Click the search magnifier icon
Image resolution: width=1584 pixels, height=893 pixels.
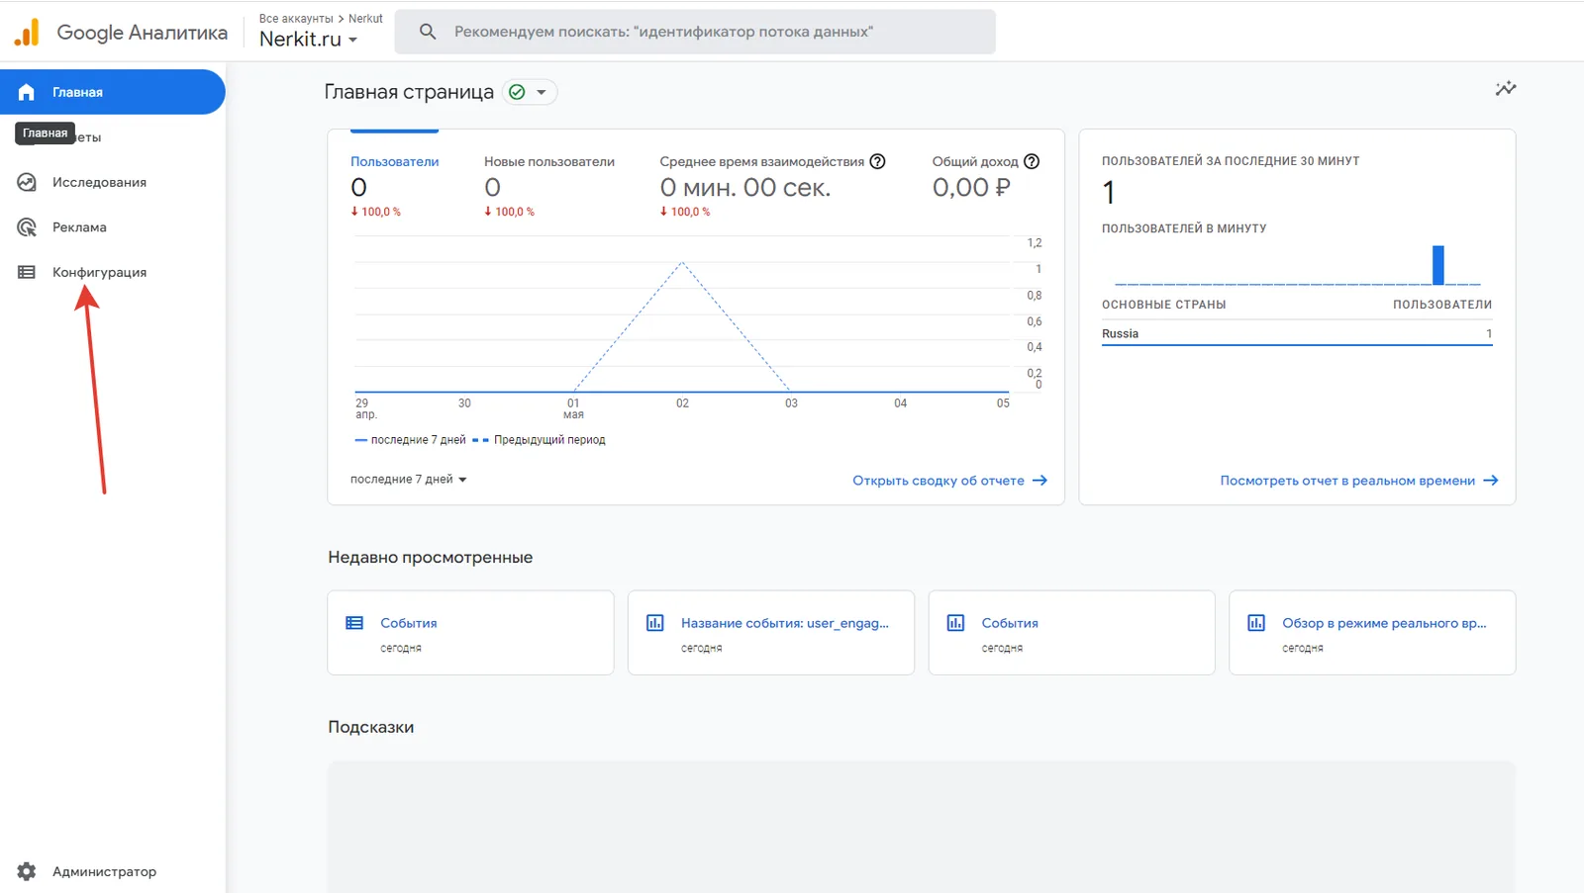428,32
